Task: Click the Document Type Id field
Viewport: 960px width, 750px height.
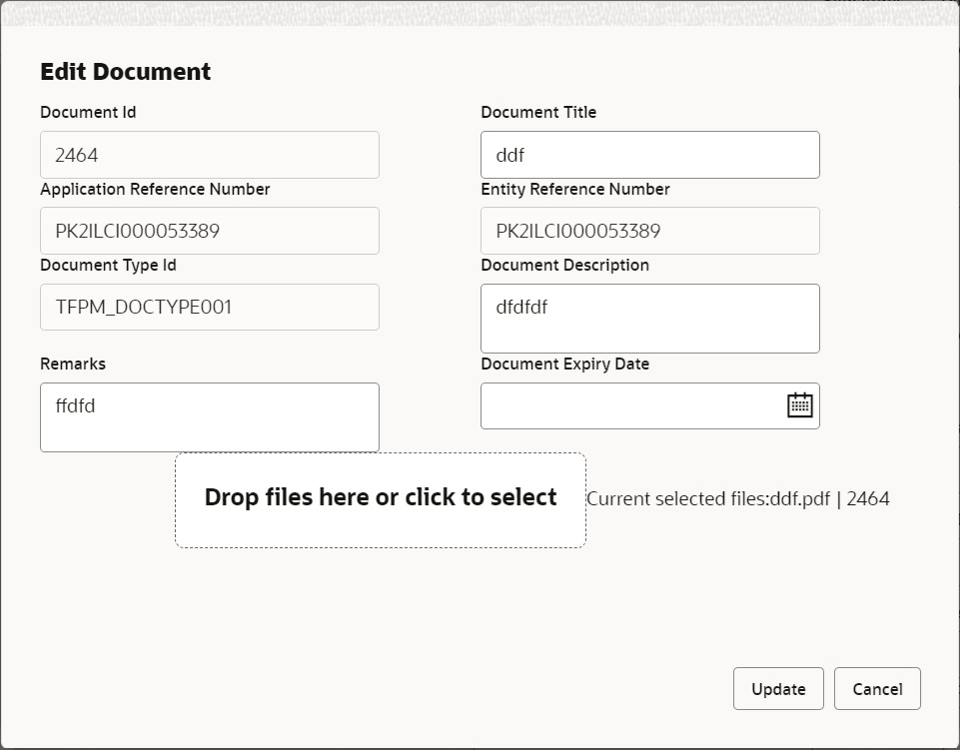Action: [x=209, y=307]
